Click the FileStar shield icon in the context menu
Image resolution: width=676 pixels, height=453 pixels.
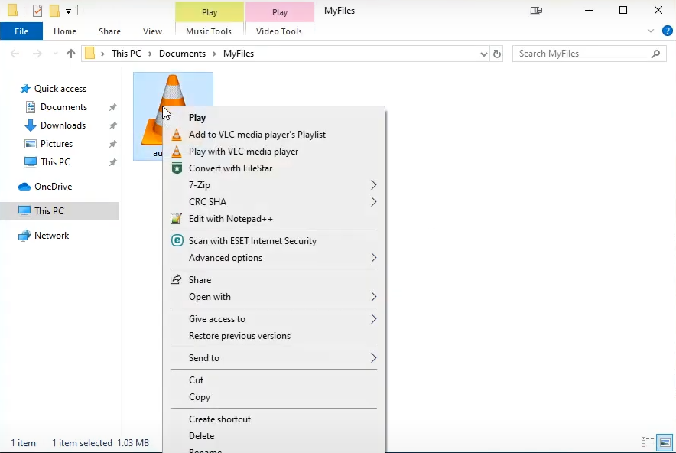pyautogui.click(x=177, y=168)
